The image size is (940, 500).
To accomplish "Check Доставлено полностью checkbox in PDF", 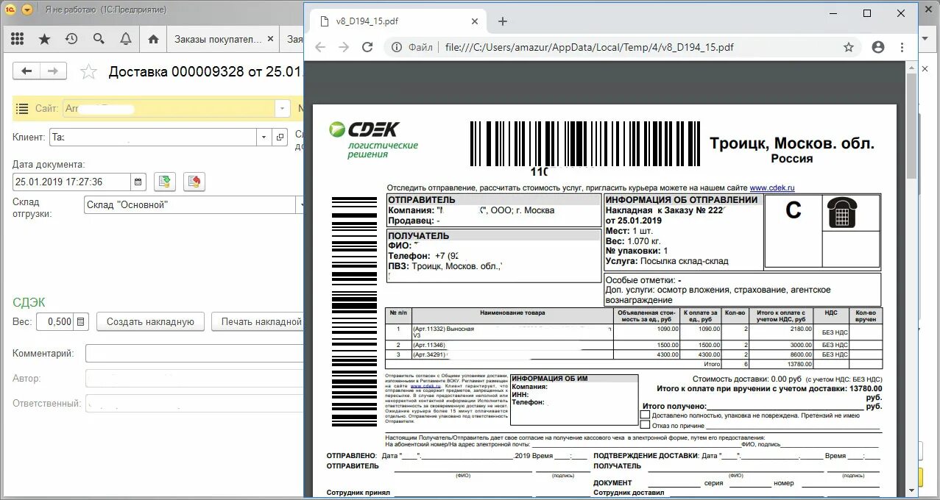I will point(646,415).
